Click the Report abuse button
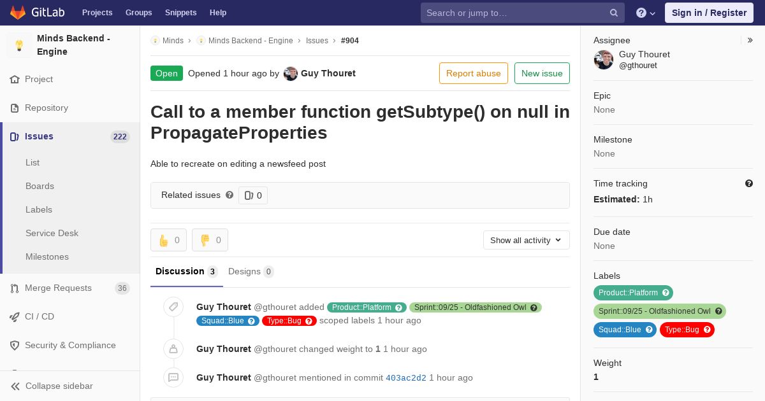 [x=474, y=73]
